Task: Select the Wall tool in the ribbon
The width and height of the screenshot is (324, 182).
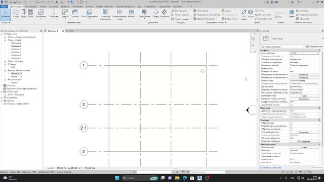Action: [x=16, y=14]
